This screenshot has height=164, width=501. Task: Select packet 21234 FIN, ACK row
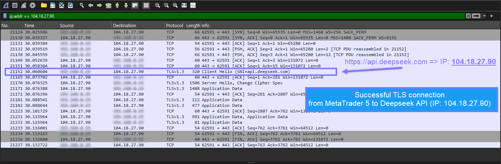tap(250, 134)
